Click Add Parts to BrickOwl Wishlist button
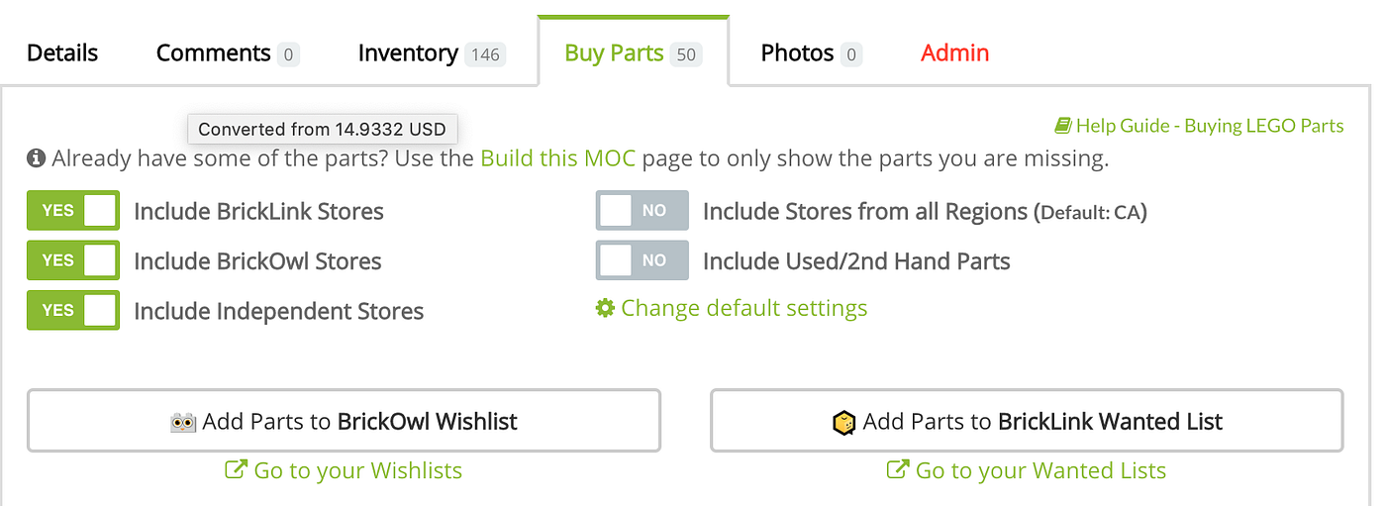Viewport: 1386px width, 506px height. 344,421
